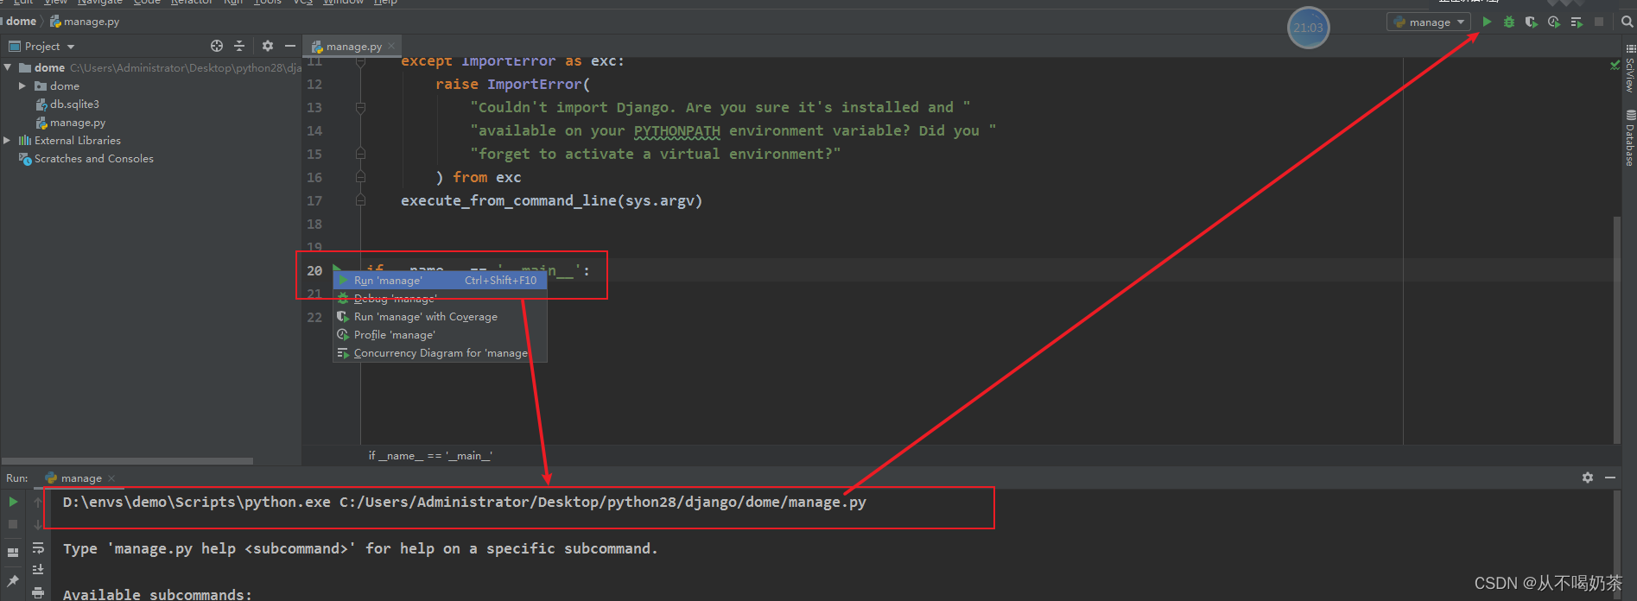Viewport: 1637px width, 601px height.
Task: Place cursor on execute_from_command_line(sys.argv)
Action: click(551, 200)
